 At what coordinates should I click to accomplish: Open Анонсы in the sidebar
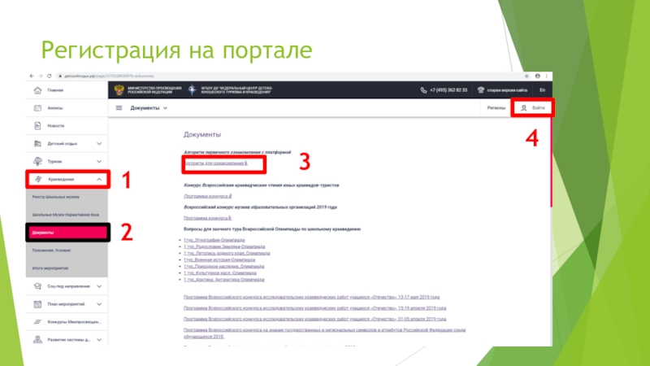[x=67, y=108]
